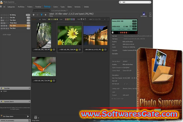Click the Activity panel download arrow icon
The image size is (183, 122).
29,120
